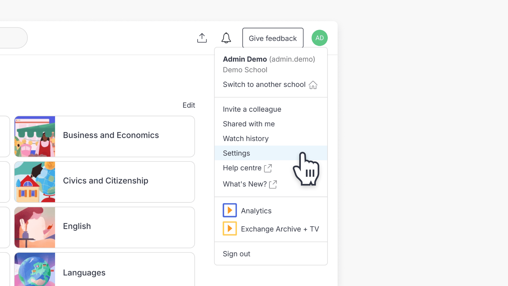Click the Exchange Archive + TV play icon
The image size is (508, 286).
point(230,228)
